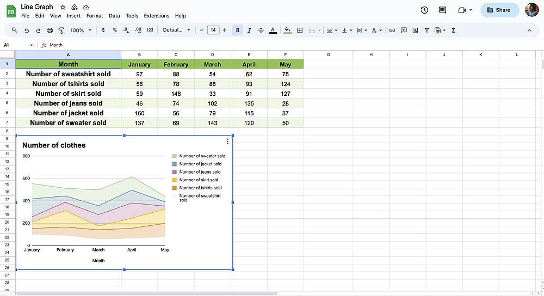Screen dimensions: 544x296
Task: Open the name box dropdown arrow
Action: tap(31, 45)
